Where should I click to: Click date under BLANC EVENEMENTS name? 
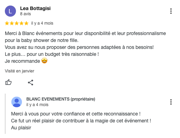pyautogui.click(x=37, y=105)
